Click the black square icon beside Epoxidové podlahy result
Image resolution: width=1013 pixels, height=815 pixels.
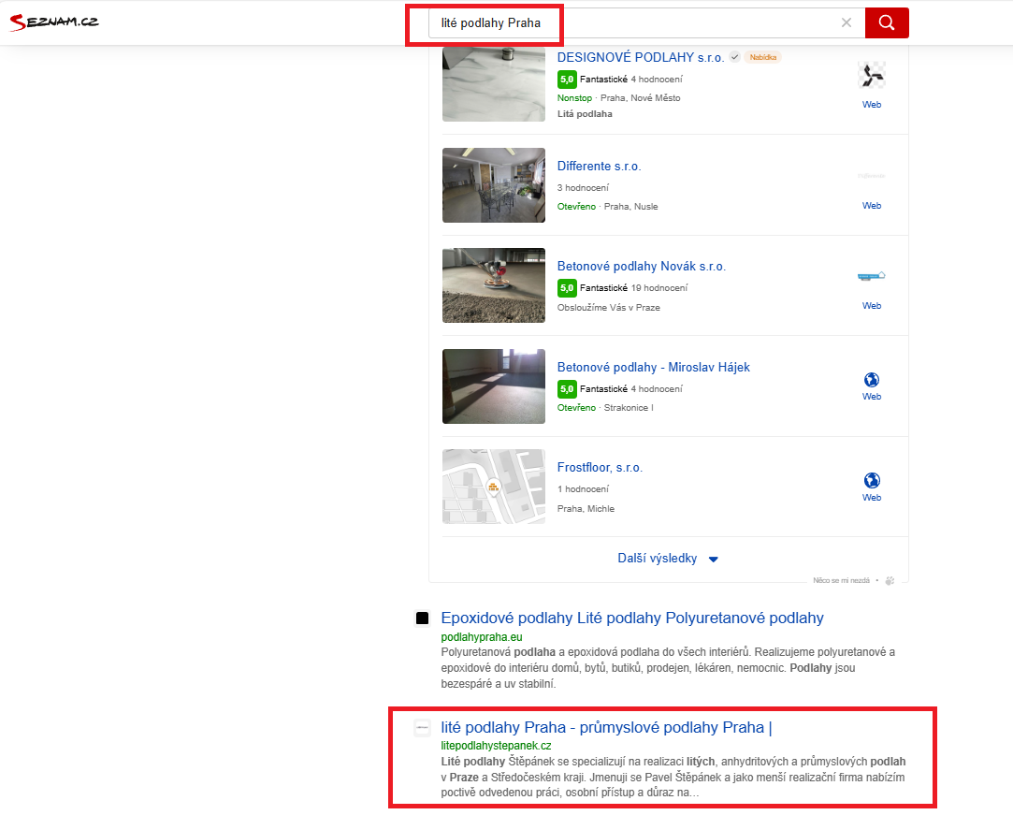tap(423, 618)
